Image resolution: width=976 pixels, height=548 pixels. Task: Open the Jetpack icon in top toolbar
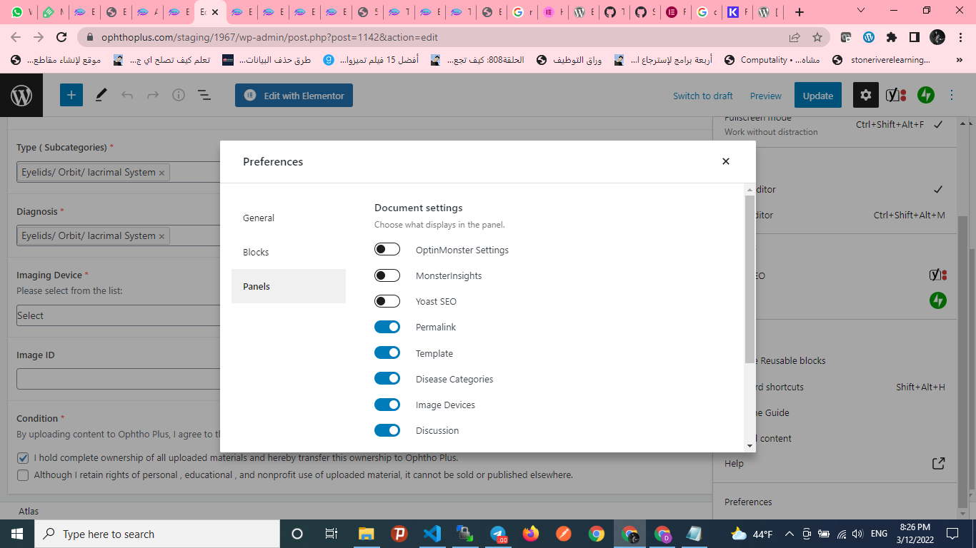pyautogui.click(x=926, y=96)
